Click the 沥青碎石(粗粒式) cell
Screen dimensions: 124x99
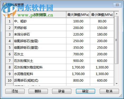point(40,81)
